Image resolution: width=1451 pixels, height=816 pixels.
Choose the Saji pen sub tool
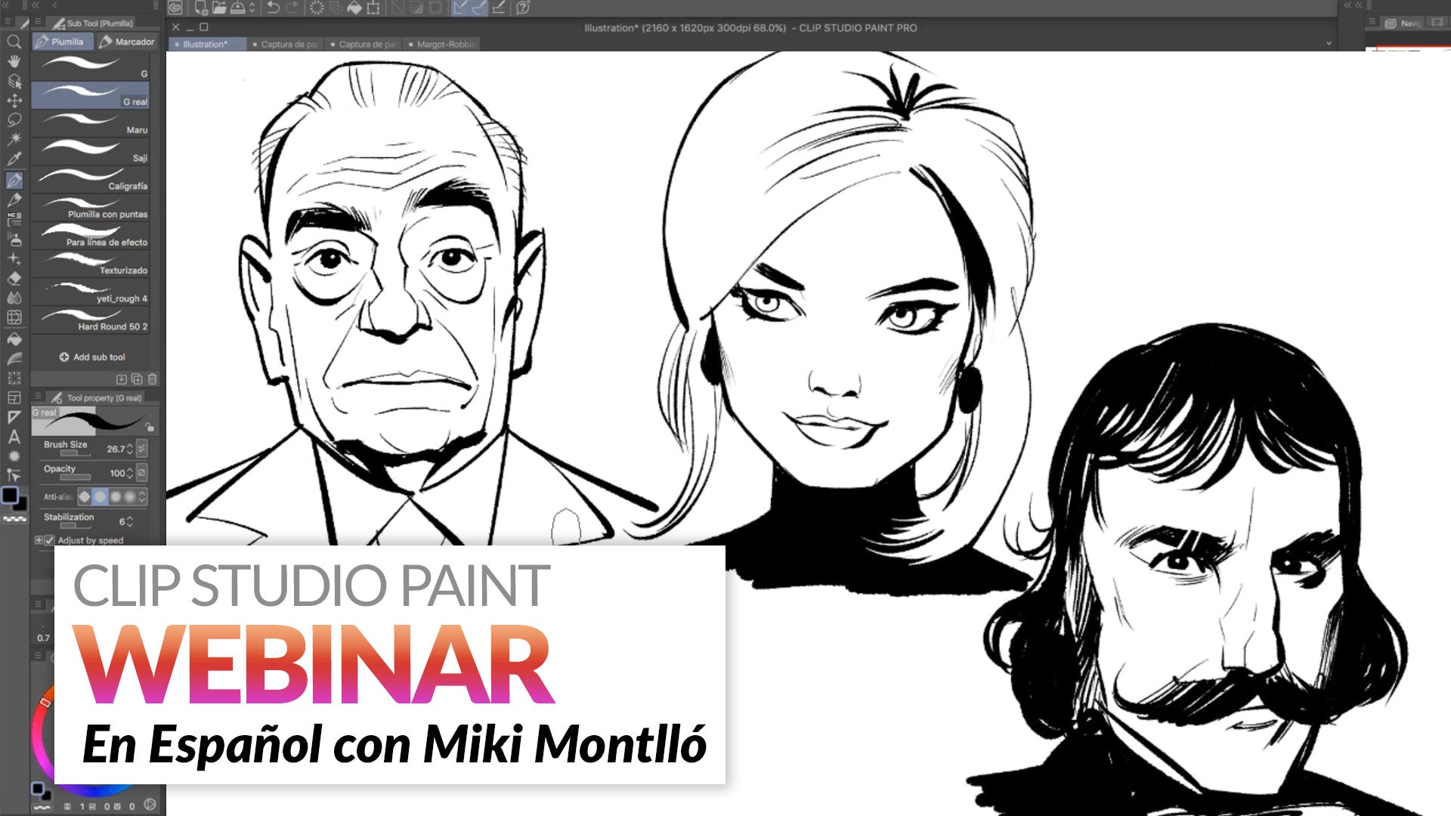91,151
